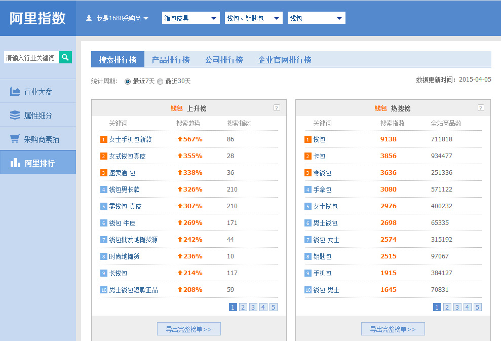Open keyword 手拿包 in 热搜榜
The image size is (501, 341).
[322, 190]
